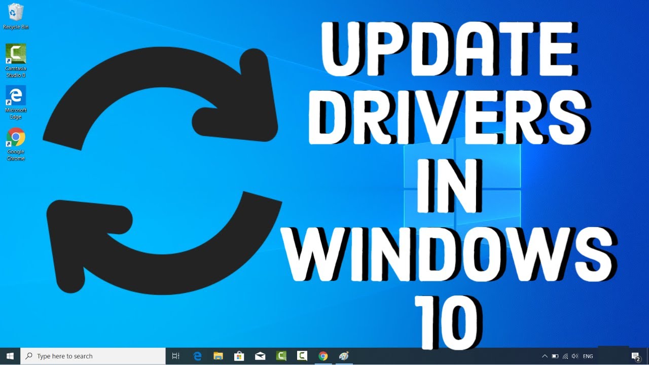Open the white Camtasia Recorder taskbar icon
Screen dimensions: 649x365
[x=302, y=356]
